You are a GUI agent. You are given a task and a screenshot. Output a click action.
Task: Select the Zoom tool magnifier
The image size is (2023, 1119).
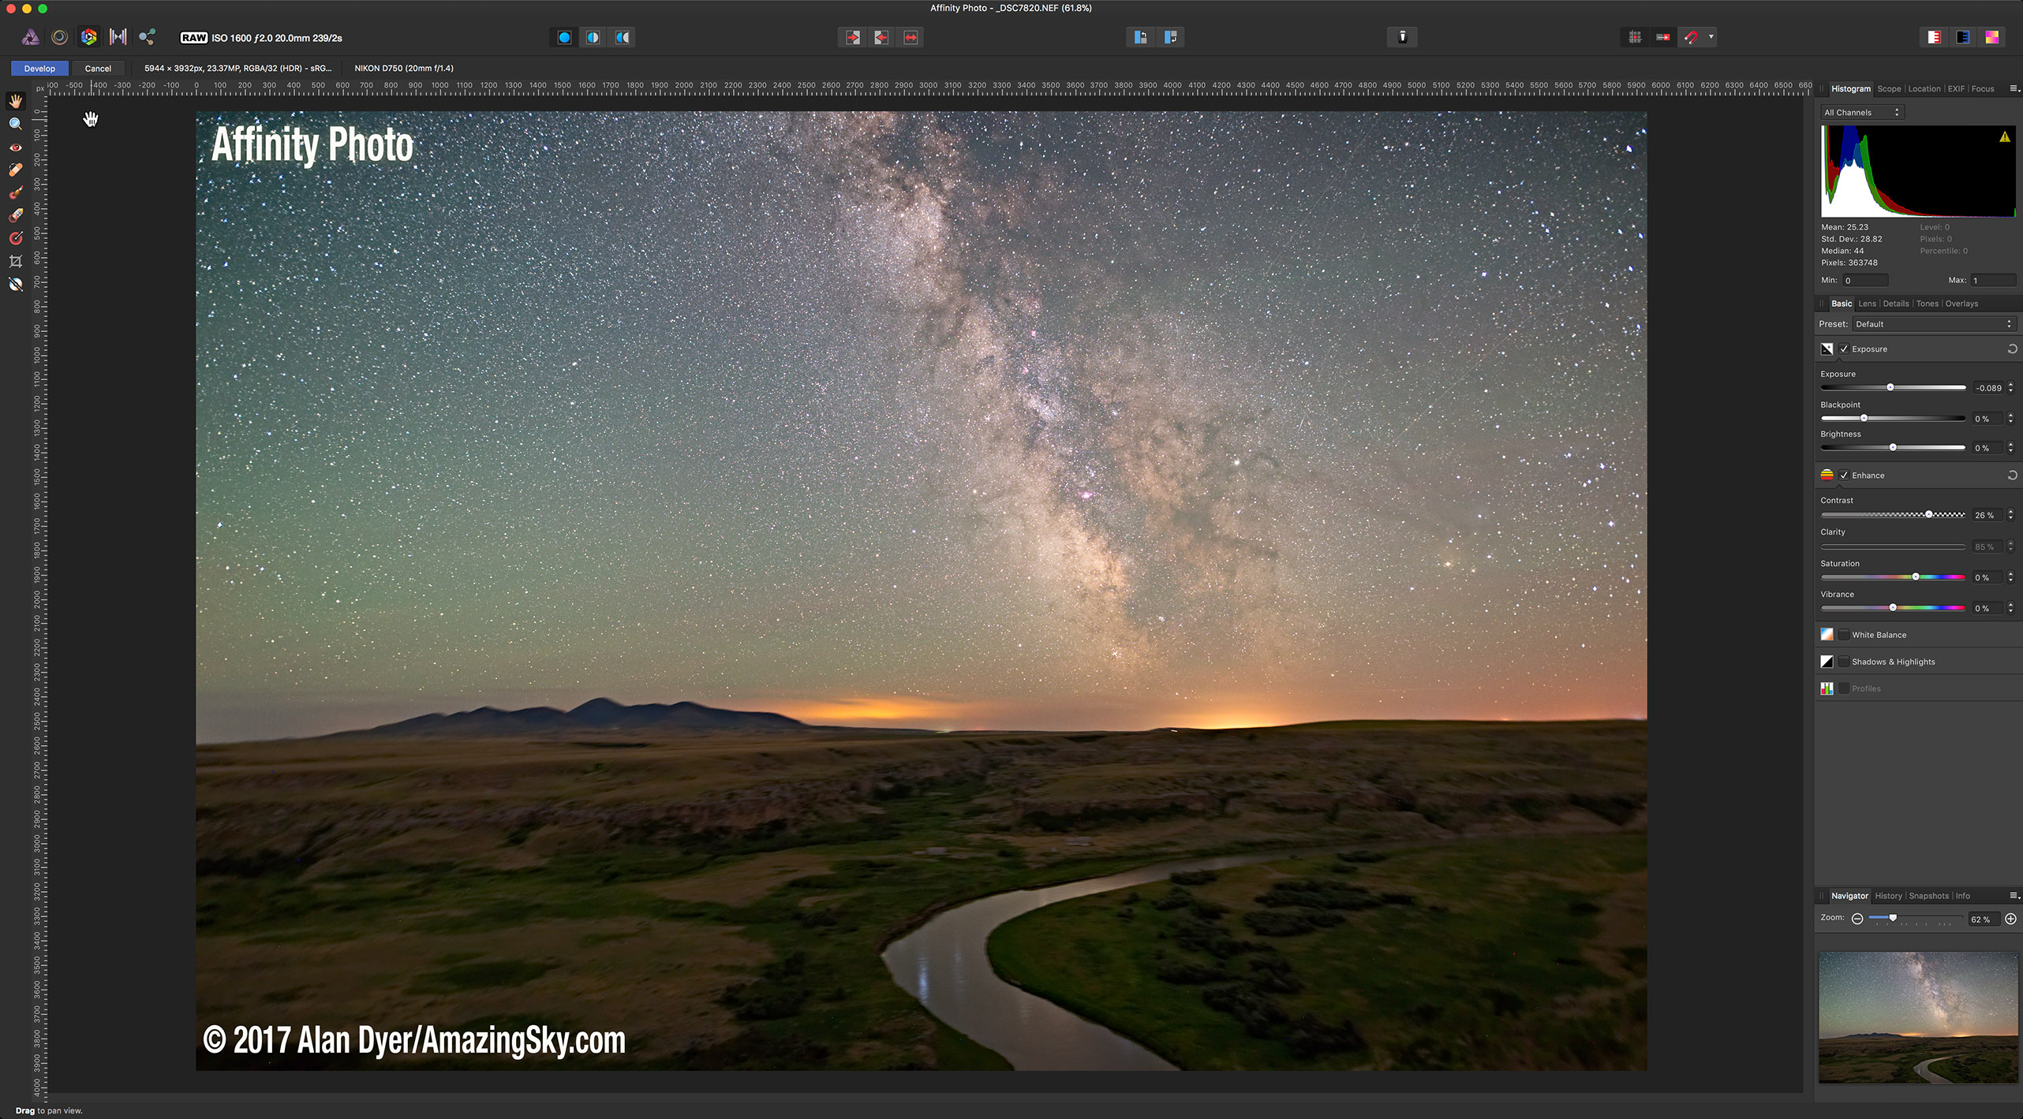15,124
